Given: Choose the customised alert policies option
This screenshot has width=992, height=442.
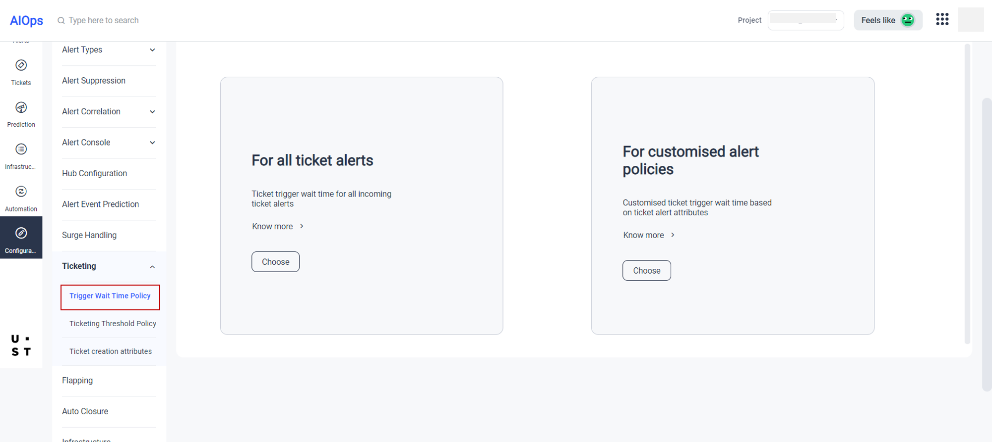Looking at the screenshot, I should point(646,271).
